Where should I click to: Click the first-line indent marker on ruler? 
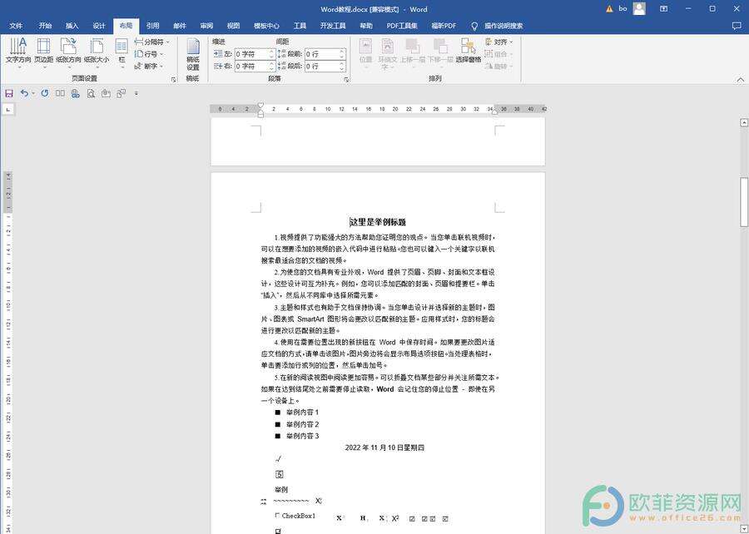(260, 106)
